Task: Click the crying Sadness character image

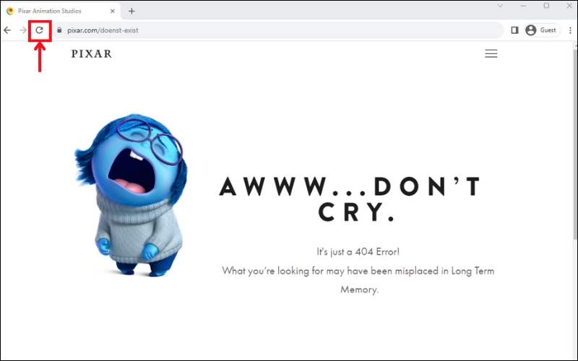Action: (x=134, y=195)
